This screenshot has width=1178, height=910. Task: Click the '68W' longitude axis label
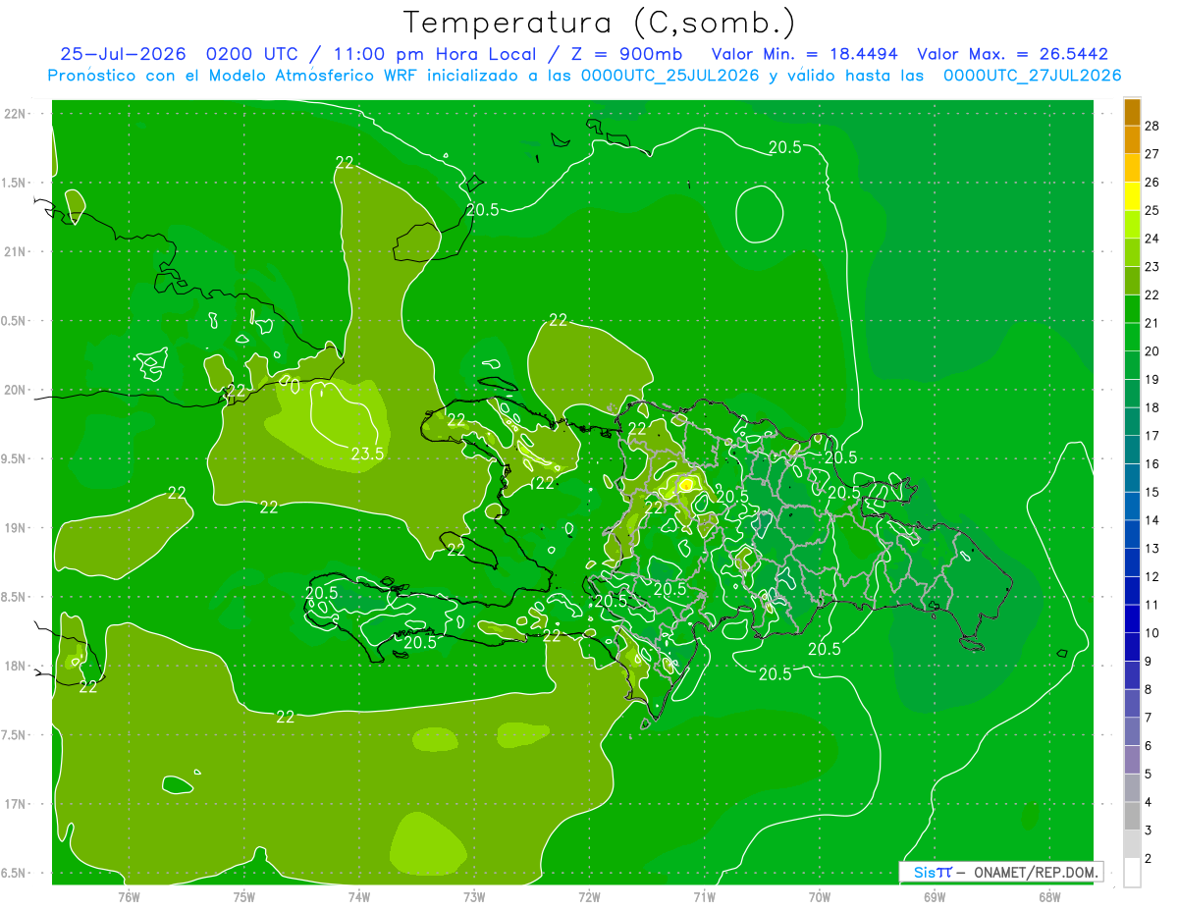[x=1048, y=896]
